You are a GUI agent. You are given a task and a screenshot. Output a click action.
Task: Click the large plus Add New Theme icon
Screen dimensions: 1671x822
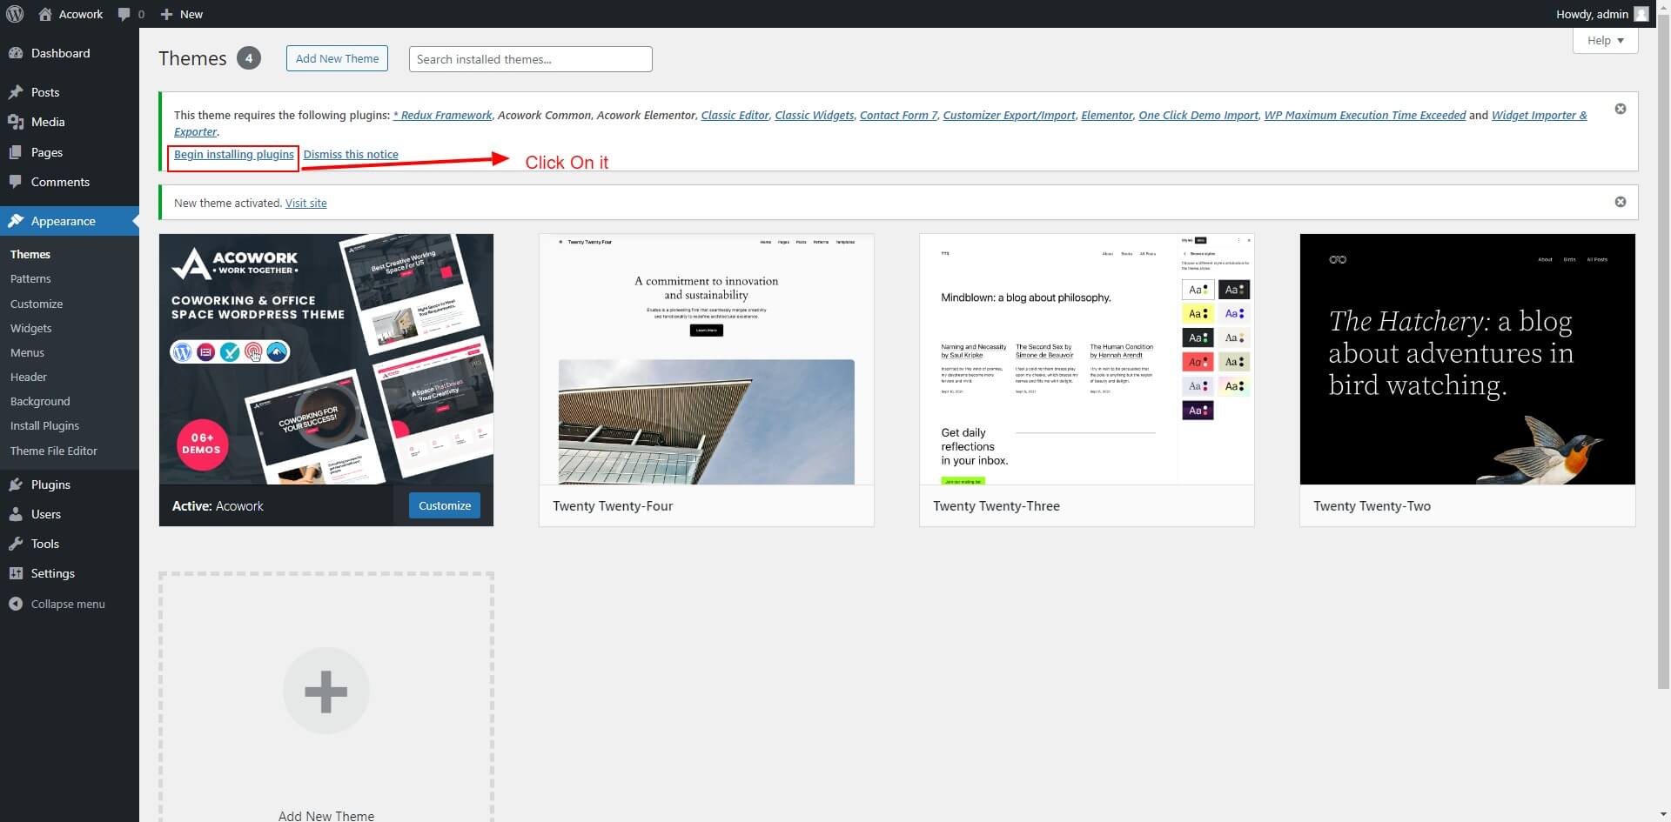pos(326,692)
